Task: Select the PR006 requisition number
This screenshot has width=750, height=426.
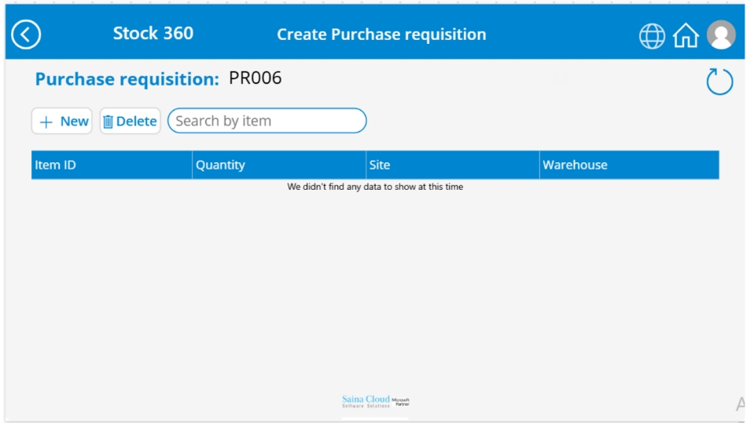Action: (255, 78)
